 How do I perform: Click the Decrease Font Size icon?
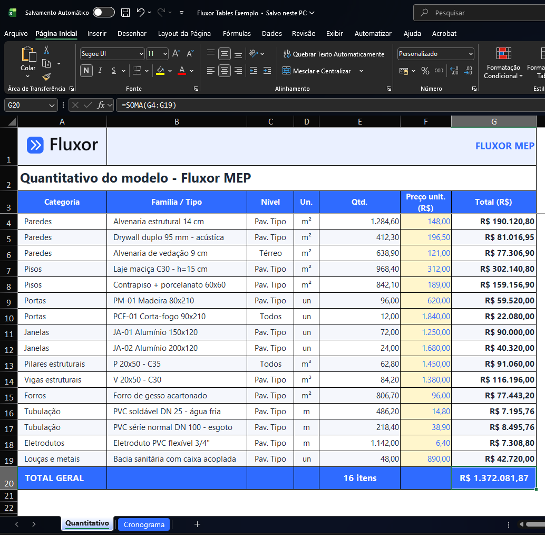(190, 54)
